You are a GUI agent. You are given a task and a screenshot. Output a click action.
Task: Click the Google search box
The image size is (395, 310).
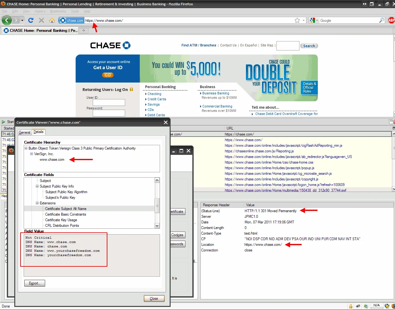(x=349, y=21)
